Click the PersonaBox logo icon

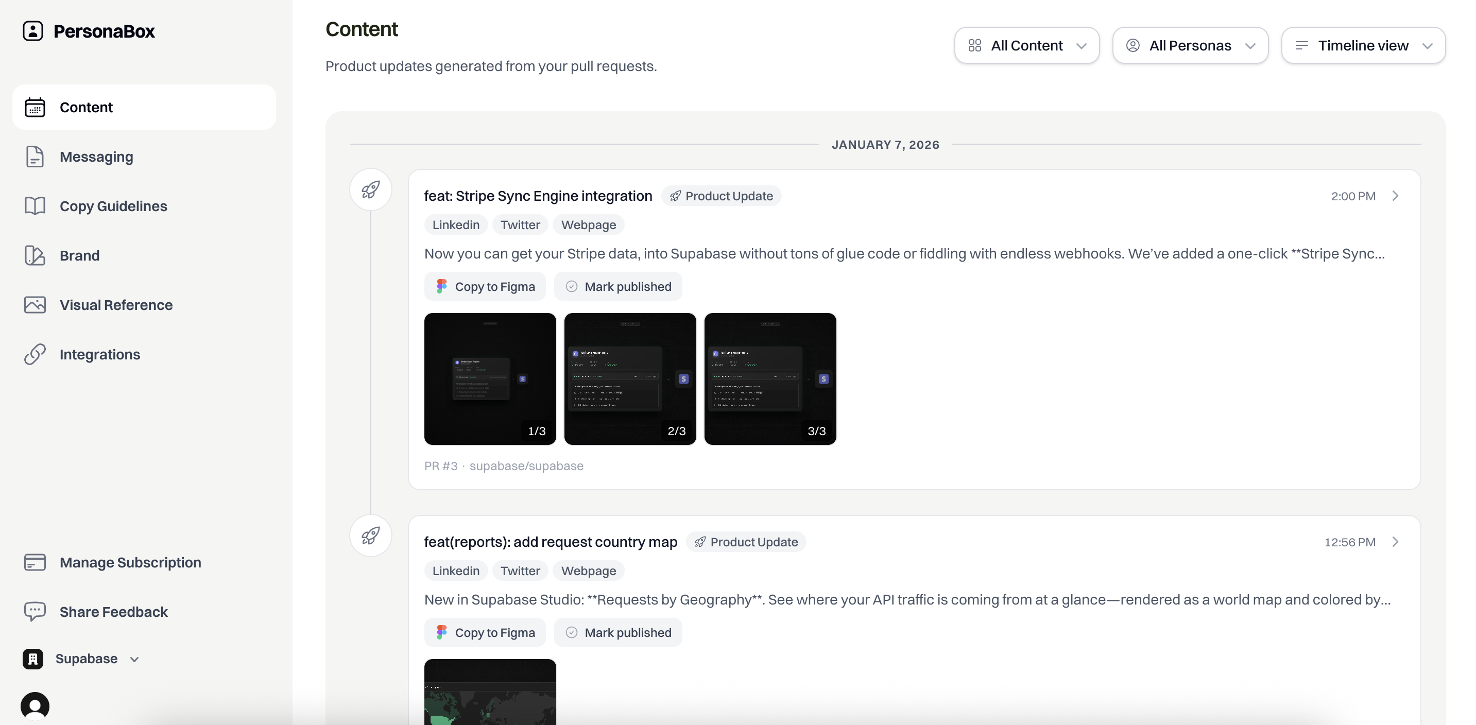point(32,31)
